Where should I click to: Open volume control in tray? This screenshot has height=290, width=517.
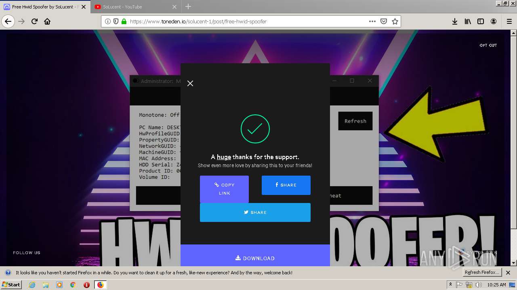[479, 285]
